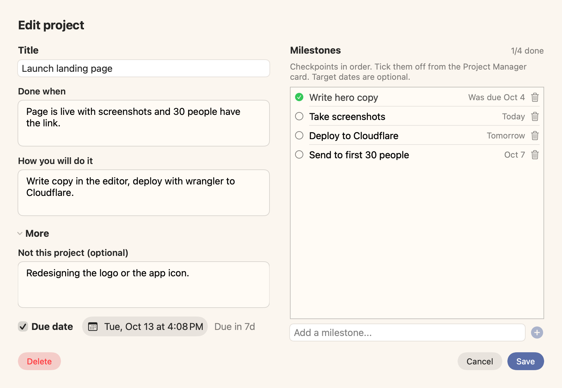Click the Due in 7d label
Image resolution: width=562 pixels, height=388 pixels.
235,326
